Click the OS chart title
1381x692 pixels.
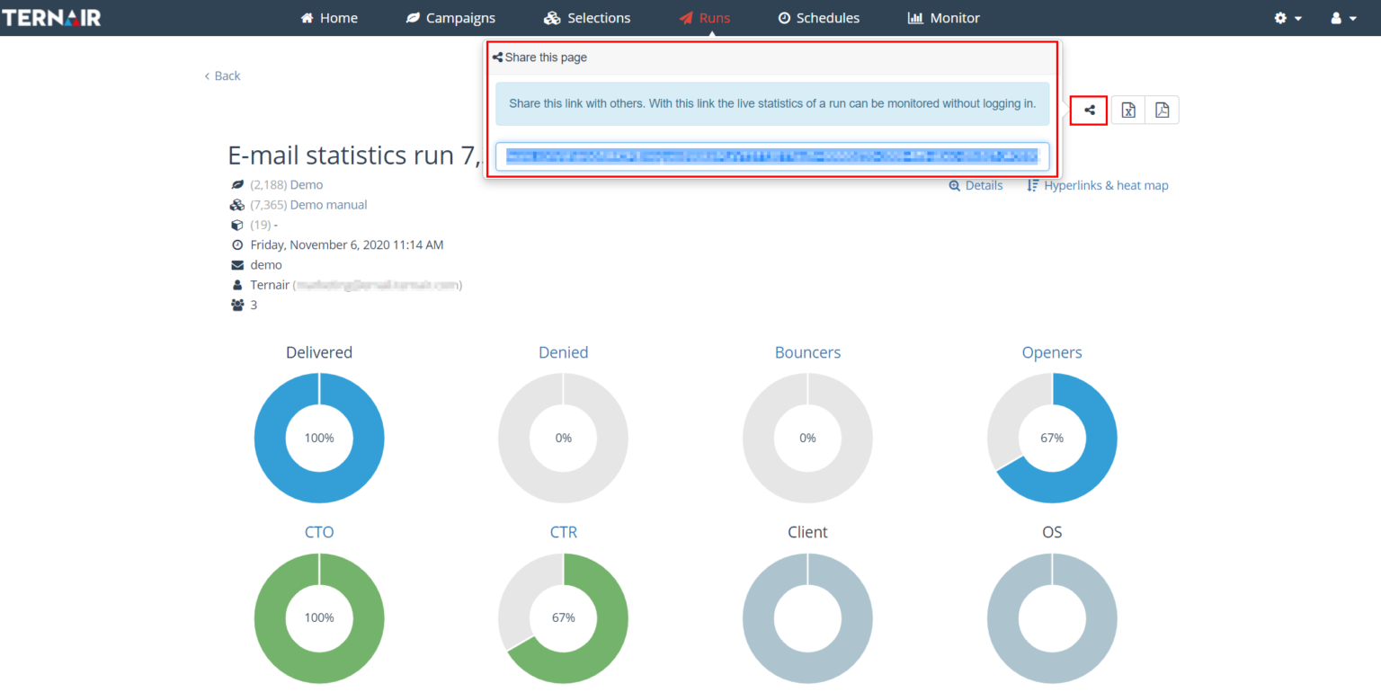click(x=1052, y=532)
